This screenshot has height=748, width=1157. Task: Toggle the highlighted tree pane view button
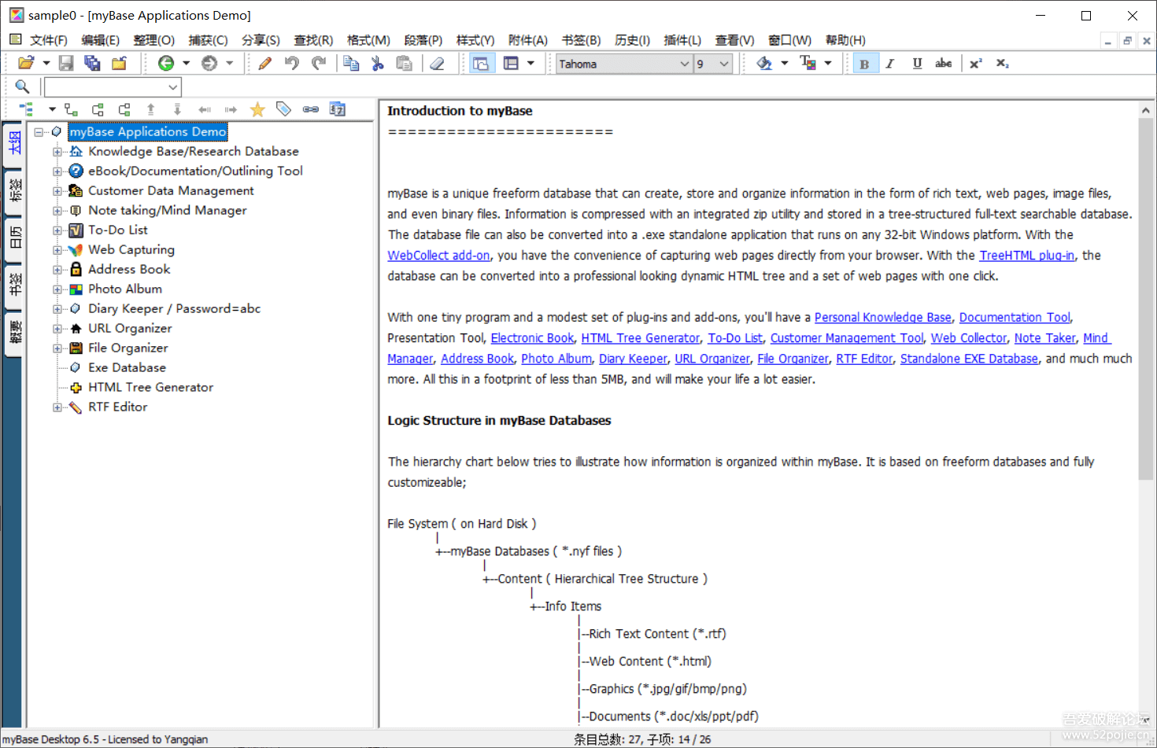pyautogui.click(x=481, y=64)
